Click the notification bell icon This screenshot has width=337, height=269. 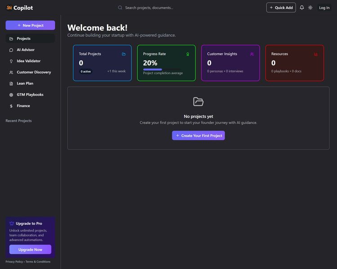point(302,8)
